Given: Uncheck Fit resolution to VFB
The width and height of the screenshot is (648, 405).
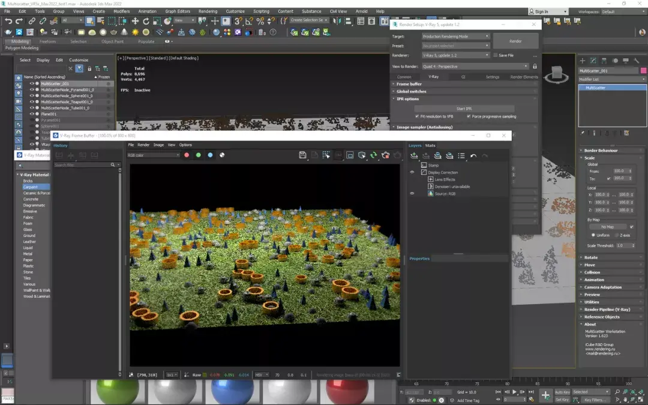Looking at the screenshot, I should point(417,116).
